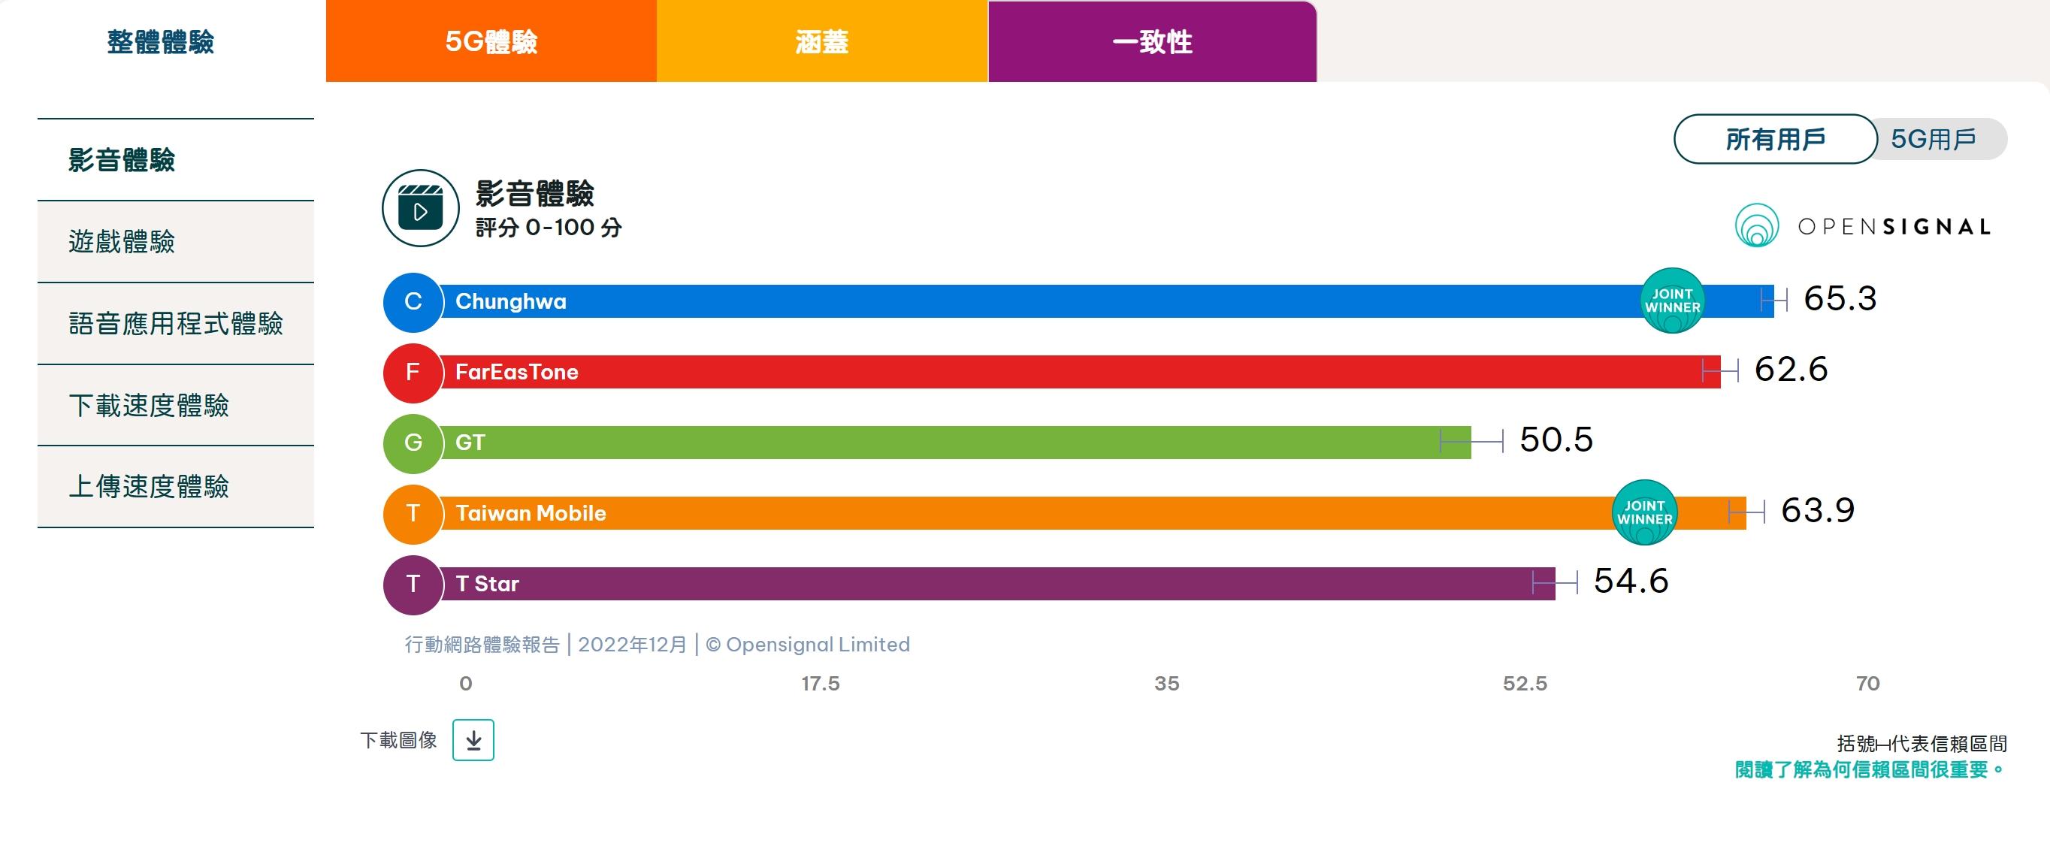
Task: Click the Opensignal logo
Action: click(x=1863, y=226)
